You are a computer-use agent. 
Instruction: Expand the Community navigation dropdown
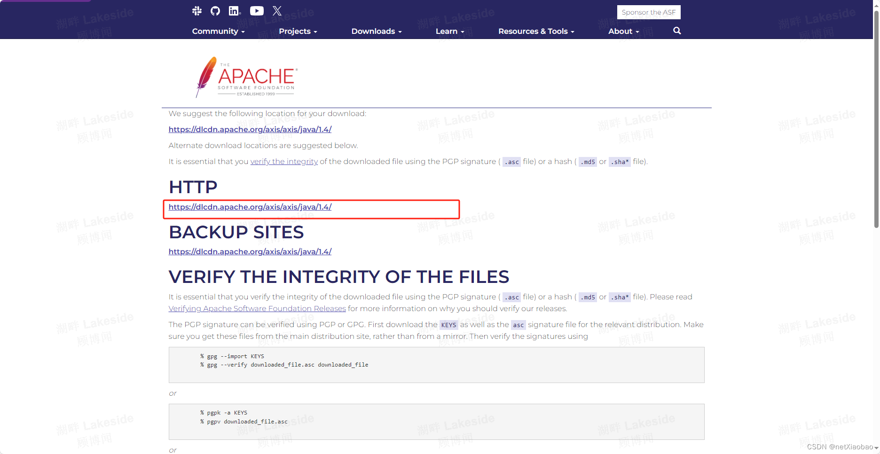[218, 31]
